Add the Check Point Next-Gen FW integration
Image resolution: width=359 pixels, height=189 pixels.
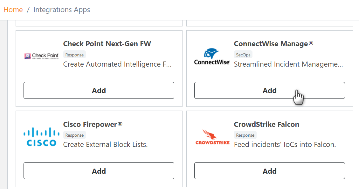99,91
